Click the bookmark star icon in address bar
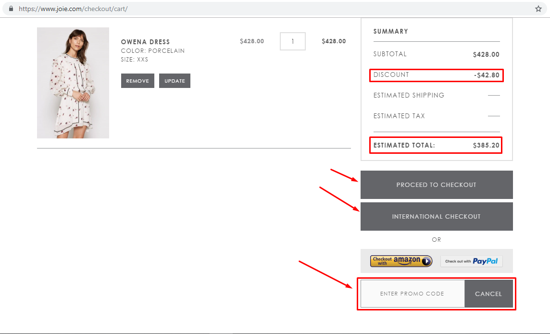This screenshot has height=334, width=550. (538, 9)
